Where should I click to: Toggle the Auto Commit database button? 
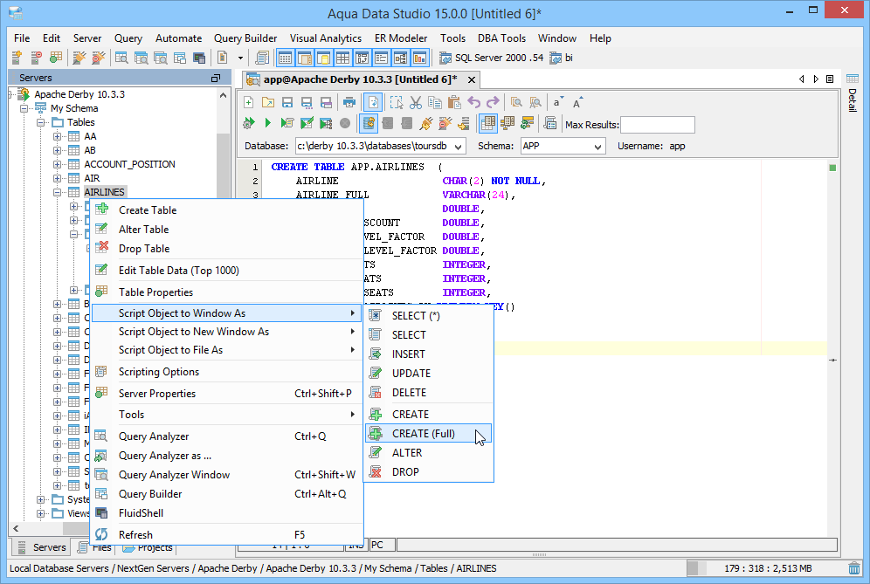click(x=369, y=123)
